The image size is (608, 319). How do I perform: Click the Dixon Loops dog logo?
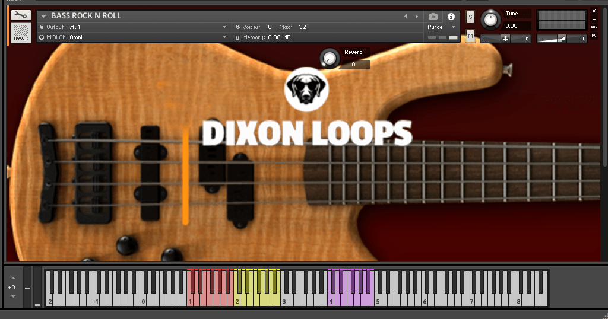(306, 89)
